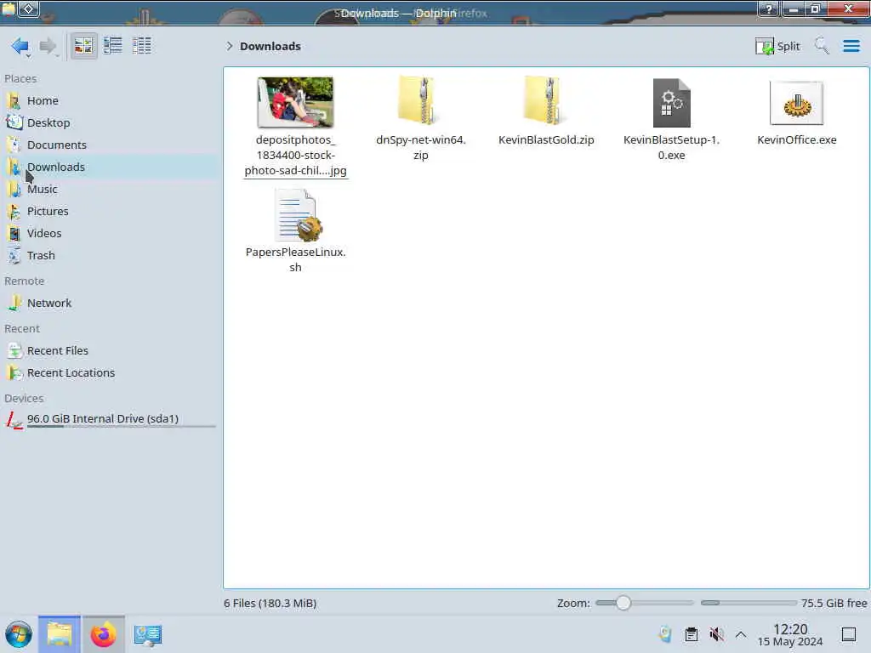871x653 pixels.
Task: Select the 96.0 GiB Internal Drive
Action: click(x=109, y=420)
